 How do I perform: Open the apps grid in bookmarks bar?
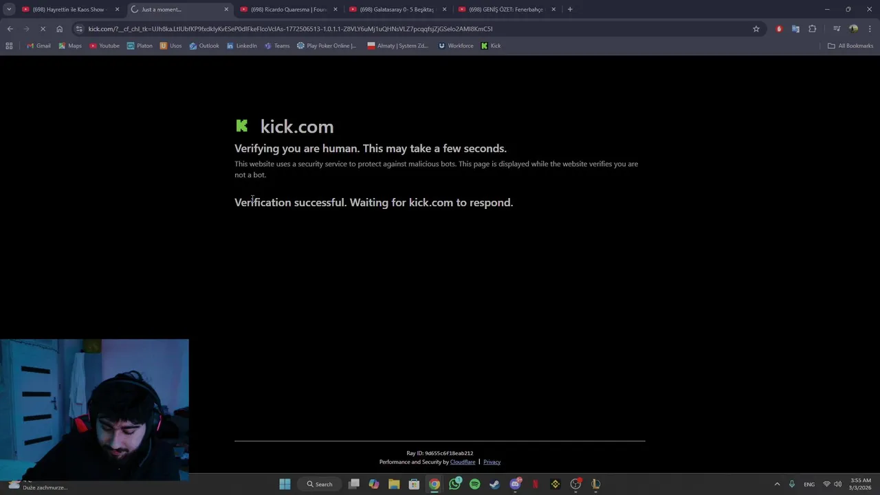point(9,46)
